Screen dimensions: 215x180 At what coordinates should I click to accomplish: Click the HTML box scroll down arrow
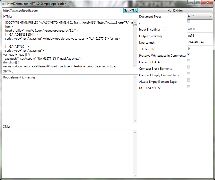coord(135,65)
